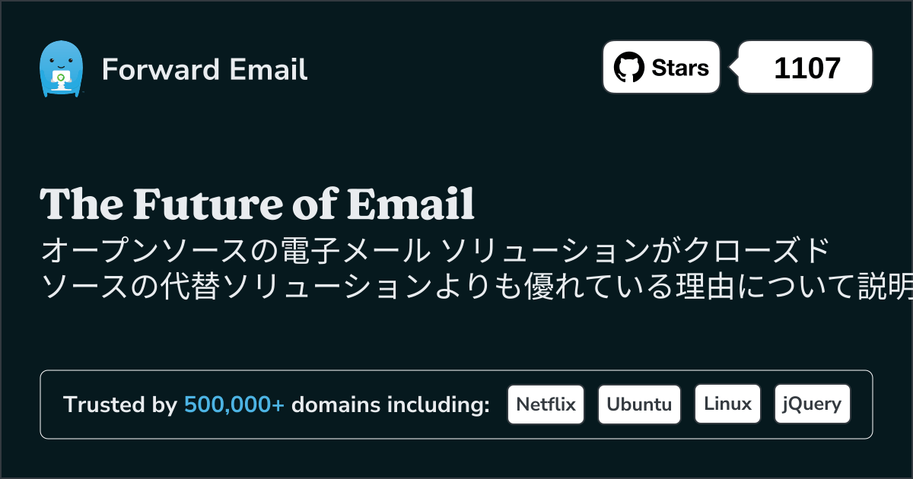This screenshot has width=913, height=479.
Task: Select second subtitle line starting ソースの代替
Action: [x=476, y=287]
